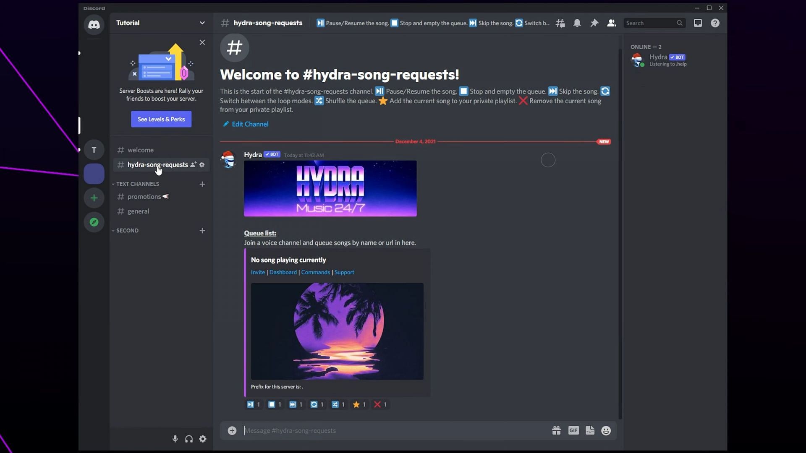Click the Shuffle the queue icon

335,404
